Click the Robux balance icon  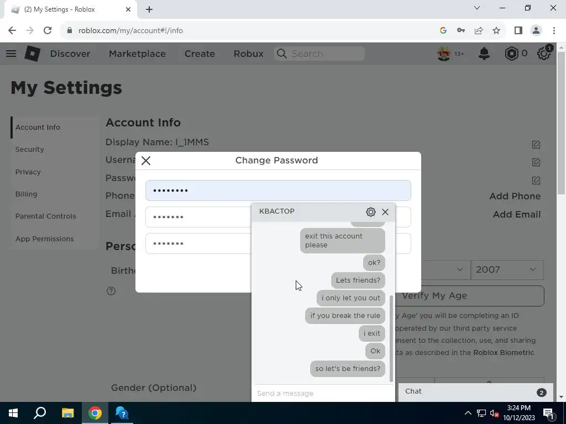coord(511,54)
